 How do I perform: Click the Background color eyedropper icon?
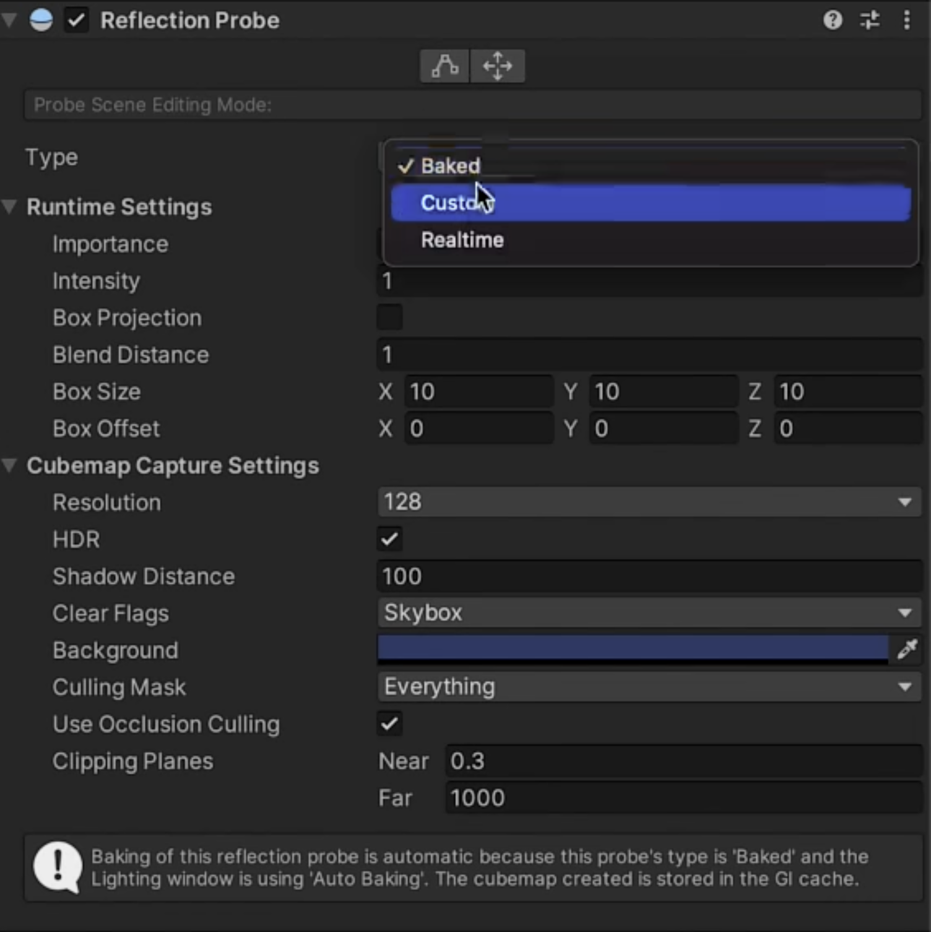907,649
